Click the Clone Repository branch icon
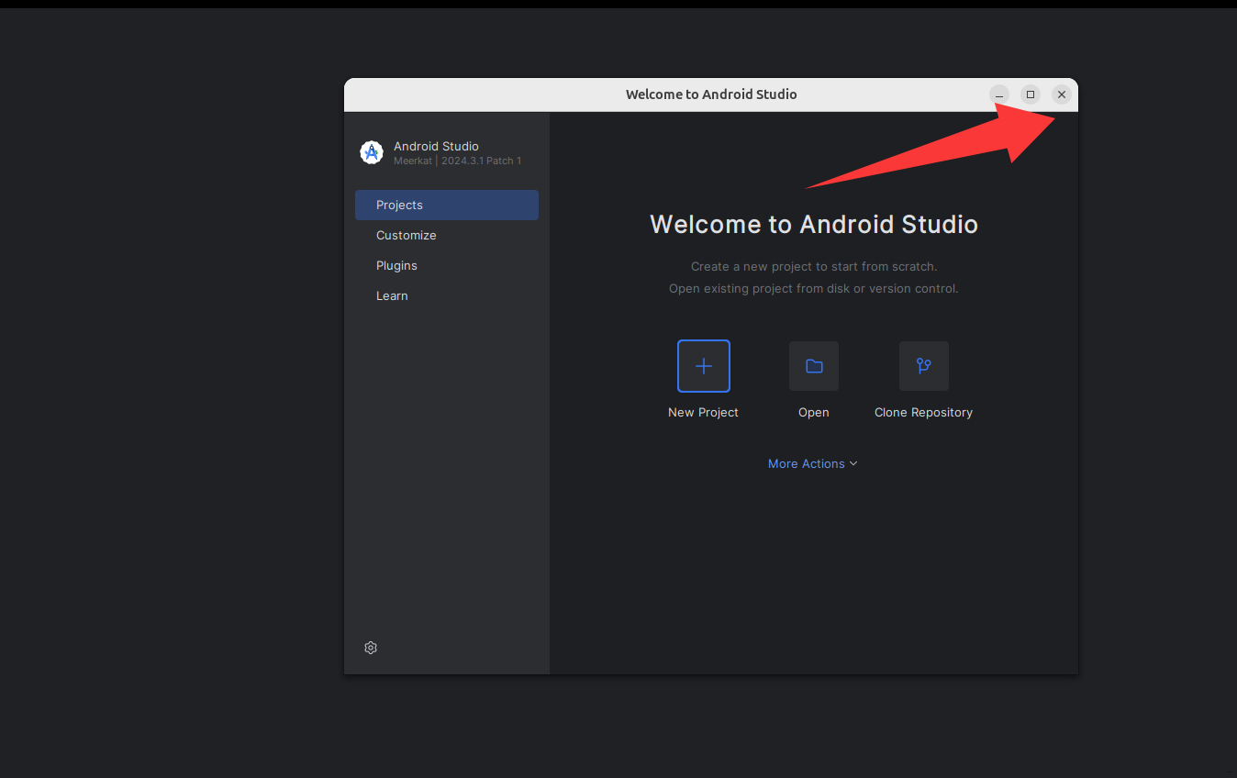 923,366
